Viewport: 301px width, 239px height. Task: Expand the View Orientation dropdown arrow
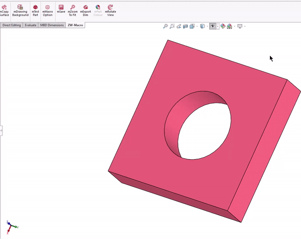coord(197,26)
